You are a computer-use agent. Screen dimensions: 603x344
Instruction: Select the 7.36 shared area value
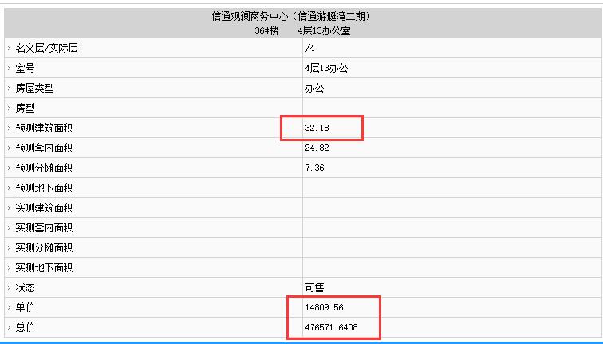click(x=314, y=168)
